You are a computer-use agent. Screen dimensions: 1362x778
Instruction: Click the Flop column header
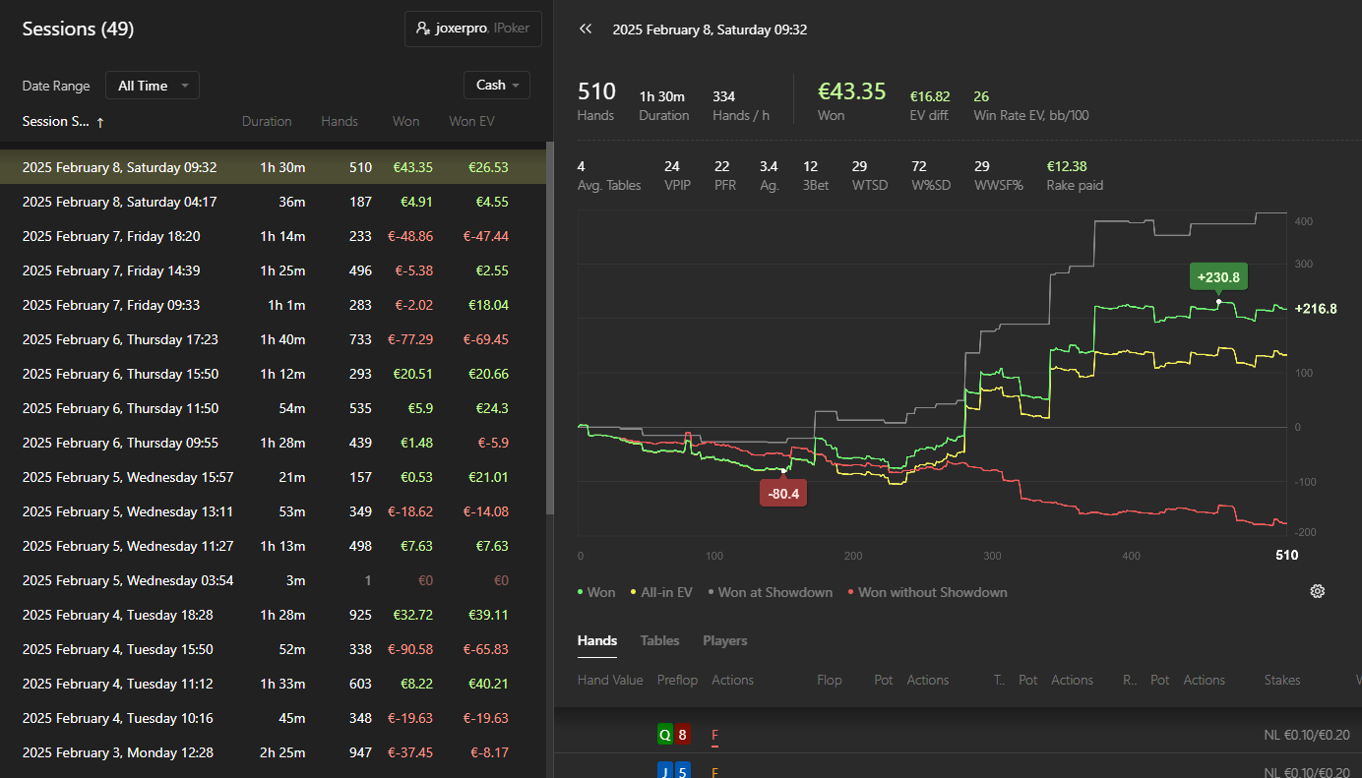coord(830,680)
